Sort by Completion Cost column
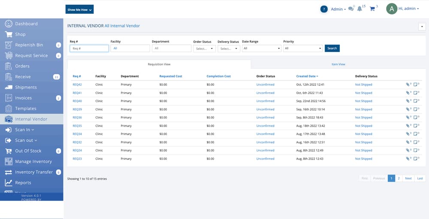429x219 pixels. (219, 76)
